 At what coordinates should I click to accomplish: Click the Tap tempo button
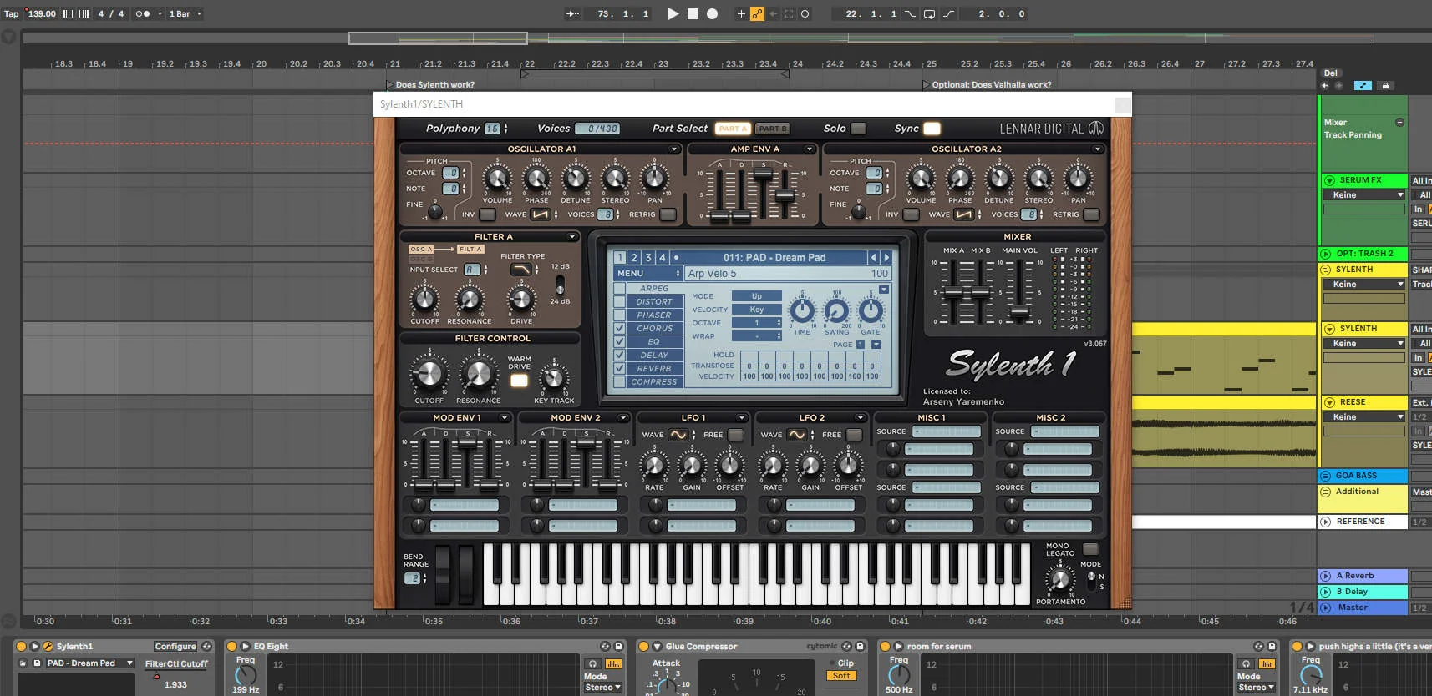point(12,13)
